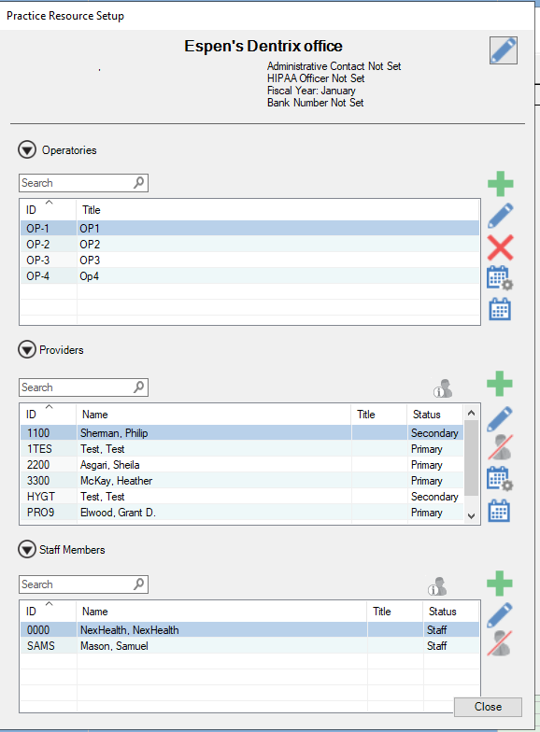Image resolution: width=540 pixels, height=732 pixels.
Task: Select operatory row OP-4
Action: pos(250,276)
